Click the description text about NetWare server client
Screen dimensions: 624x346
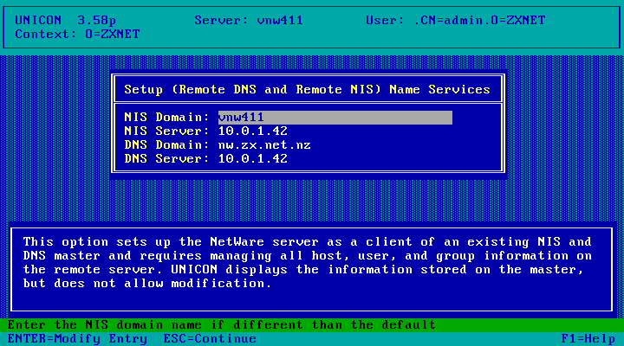pos(307,263)
